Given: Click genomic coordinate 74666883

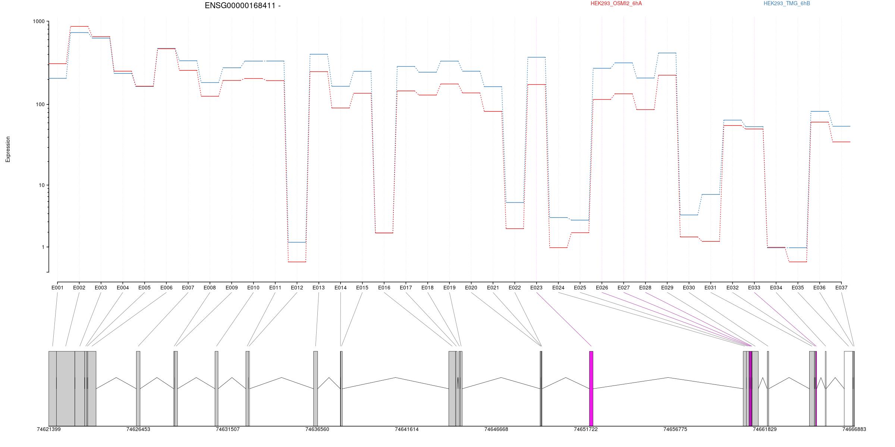Looking at the screenshot, I should click(x=854, y=429).
